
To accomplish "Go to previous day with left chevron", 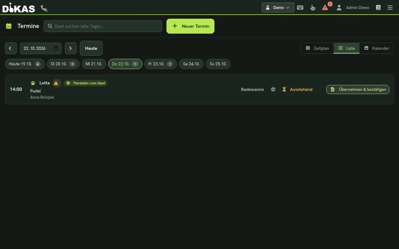I will click(10, 48).
